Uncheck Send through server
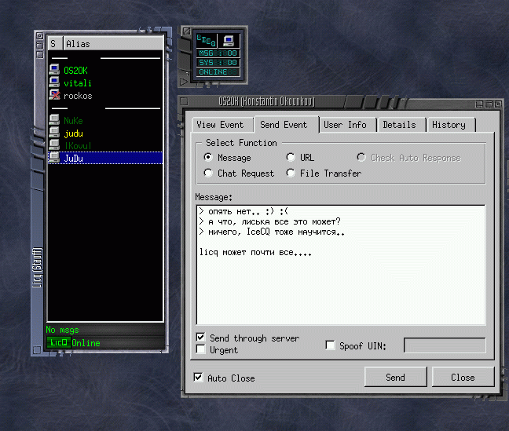The image size is (509, 431). click(x=200, y=338)
